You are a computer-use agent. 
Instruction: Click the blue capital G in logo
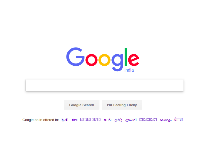click(x=75, y=57)
